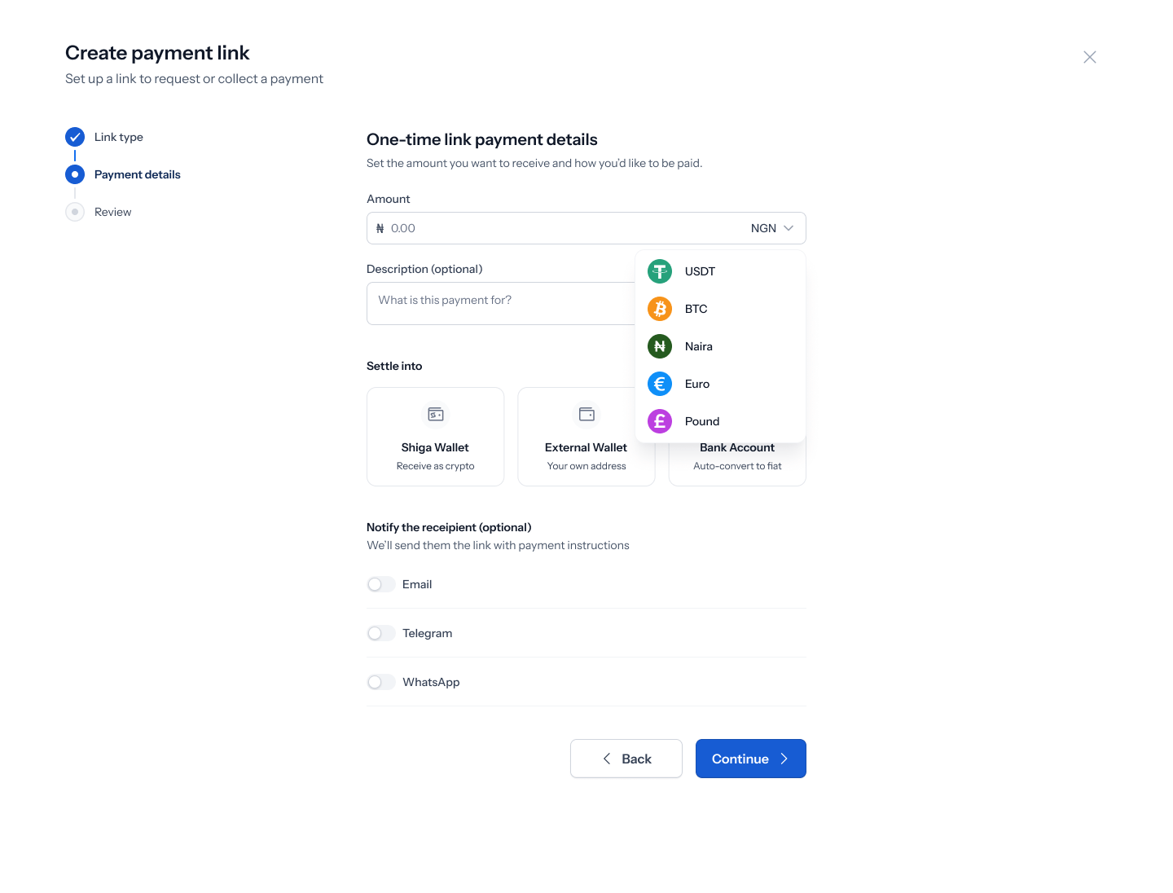
Task: Jump to the Review step
Action: click(113, 212)
